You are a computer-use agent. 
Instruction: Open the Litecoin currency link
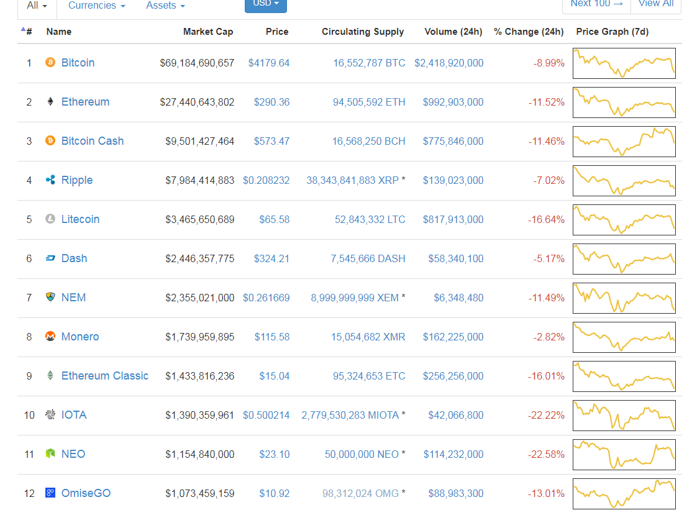point(80,219)
